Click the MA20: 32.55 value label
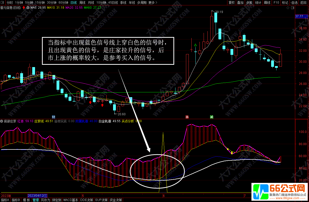Image resolution: width=309 pixels, height=202 pixels. [74, 8]
